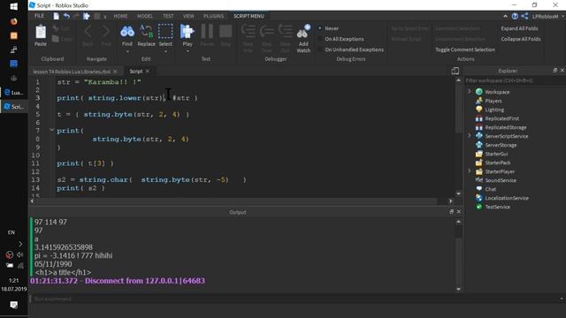Click Expand All Folds

[519, 28]
